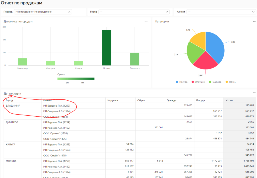Viewport: 257px width, 178px height.
Task: Click the 616 996 Итого value
Action: coord(250,172)
